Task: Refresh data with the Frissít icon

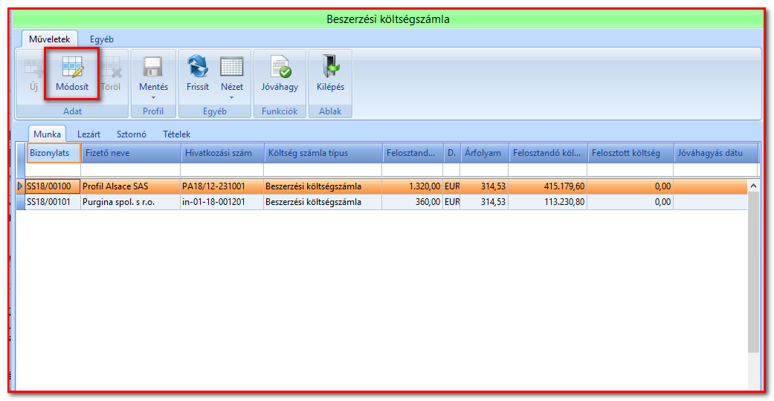Action: [x=198, y=67]
